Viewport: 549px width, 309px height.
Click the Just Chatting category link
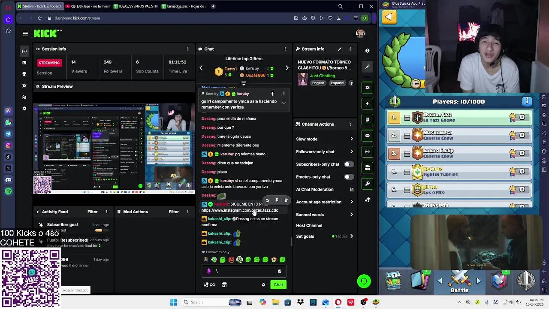coord(323,76)
